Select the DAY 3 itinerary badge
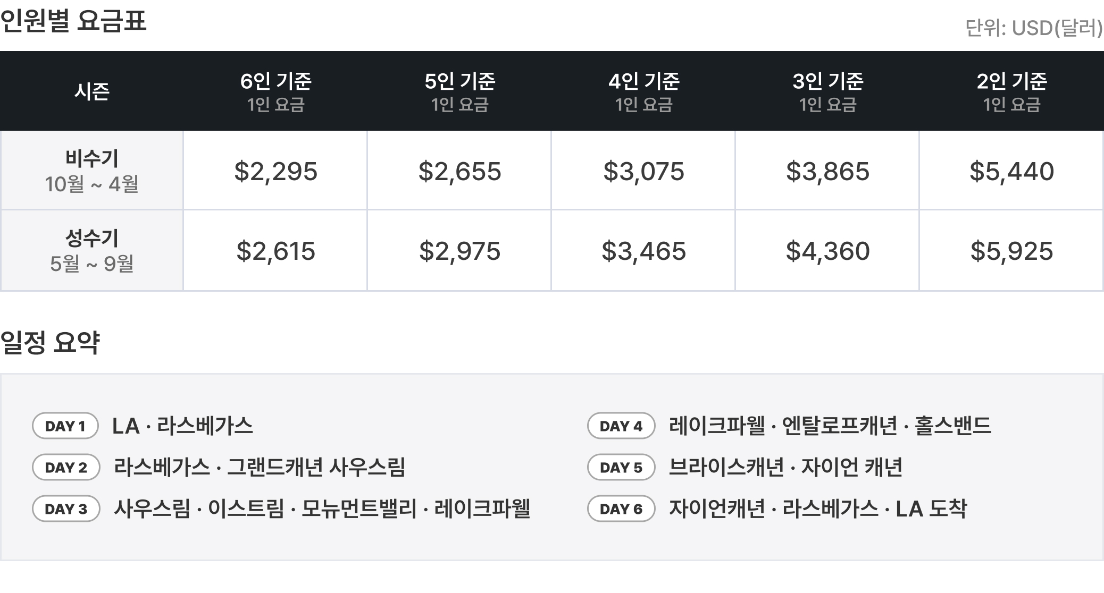This screenshot has height=593, width=1104. pos(66,509)
